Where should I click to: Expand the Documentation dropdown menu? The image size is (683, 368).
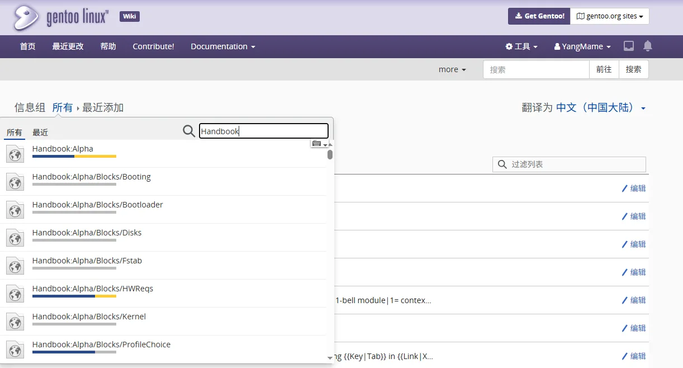pos(223,46)
